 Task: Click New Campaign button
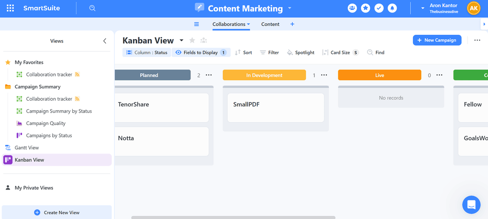(x=437, y=40)
